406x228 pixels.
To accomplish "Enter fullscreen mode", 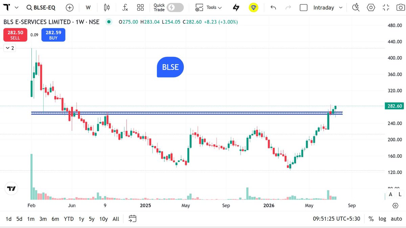I will pyautogui.click(x=386, y=7).
